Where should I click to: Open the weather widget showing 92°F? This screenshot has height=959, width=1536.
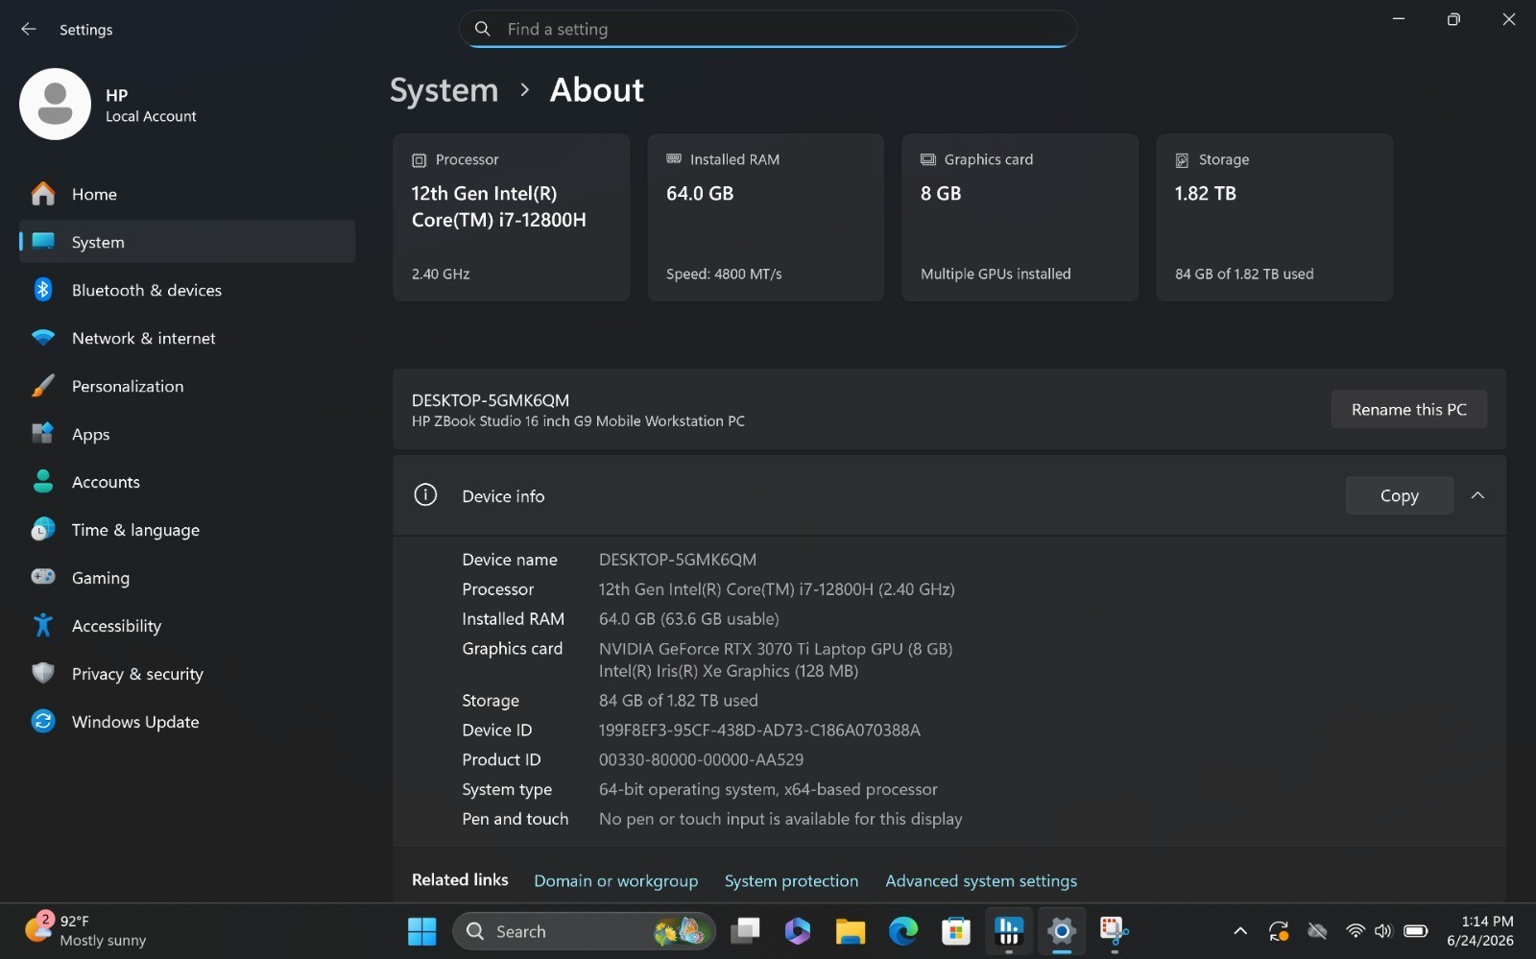pyautogui.click(x=86, y=930)
